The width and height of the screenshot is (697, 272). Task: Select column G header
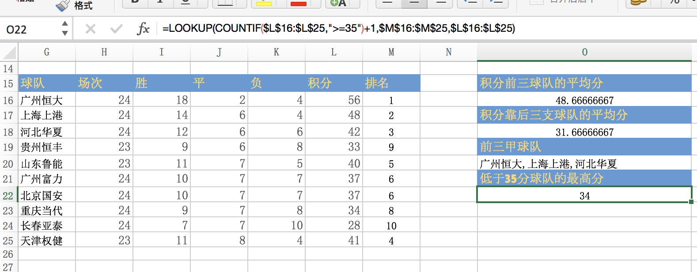click(47, 52)
